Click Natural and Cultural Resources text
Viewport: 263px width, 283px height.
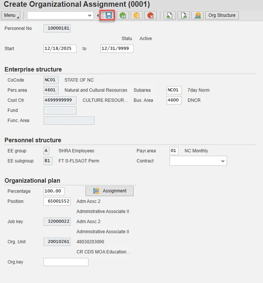pos(96,90)
